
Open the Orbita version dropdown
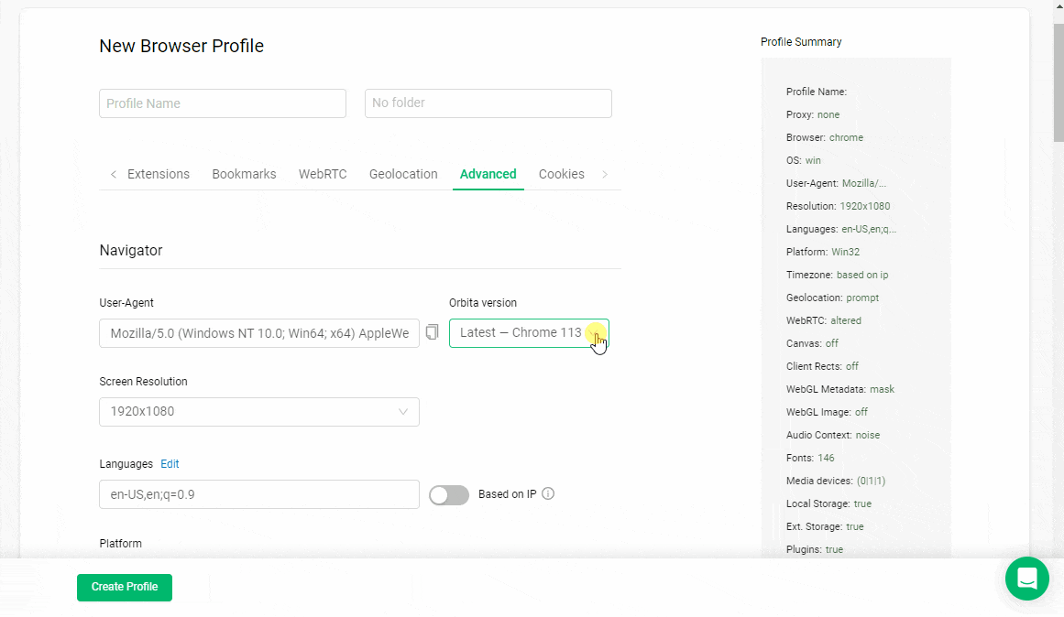[x=529, y=333]
